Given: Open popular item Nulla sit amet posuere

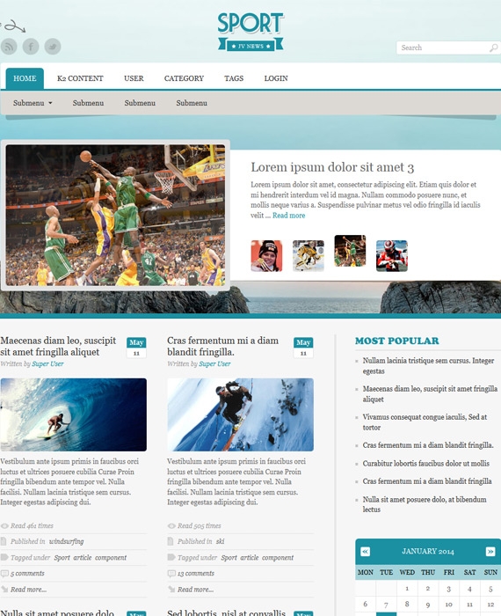Looking at the screenshot, I should pos(425,504).
